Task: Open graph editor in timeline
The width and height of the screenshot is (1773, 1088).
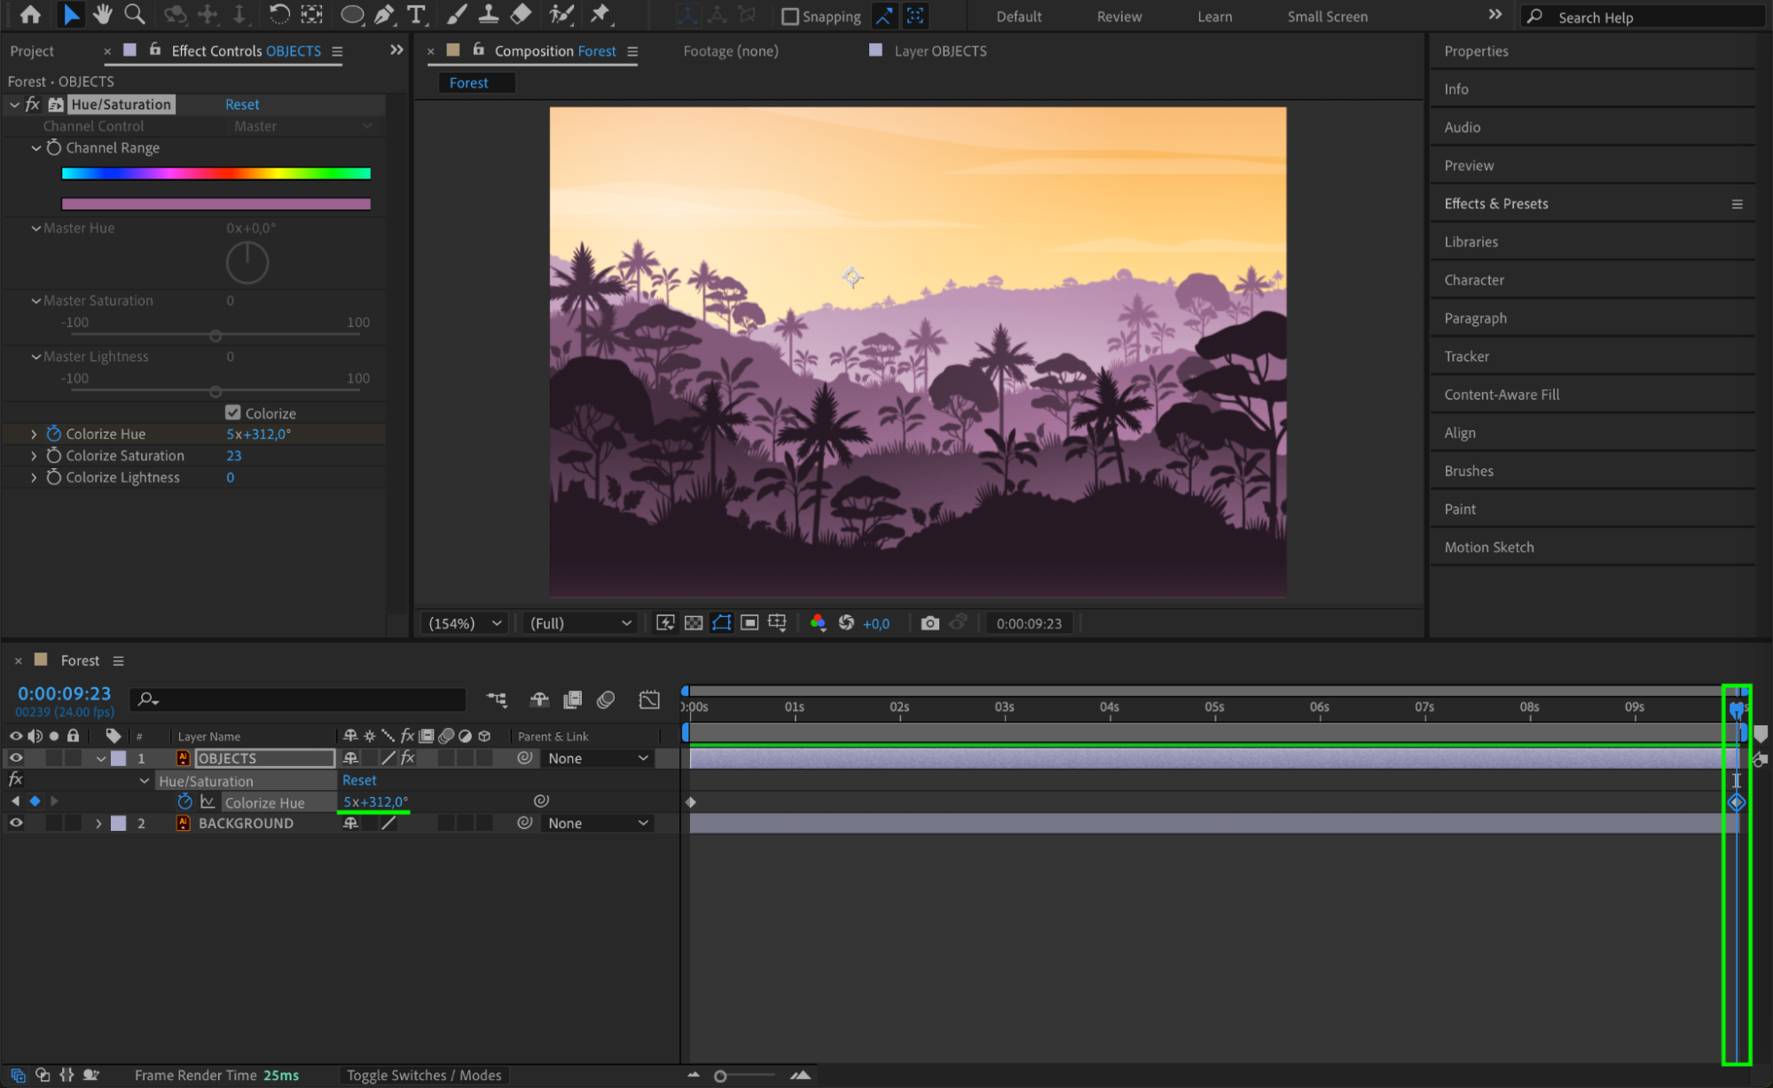Action: coord(649,700)
